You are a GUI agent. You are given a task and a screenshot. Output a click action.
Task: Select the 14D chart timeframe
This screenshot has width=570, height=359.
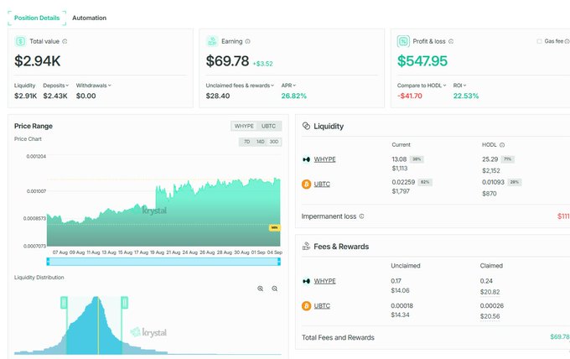tap(261, 142)
